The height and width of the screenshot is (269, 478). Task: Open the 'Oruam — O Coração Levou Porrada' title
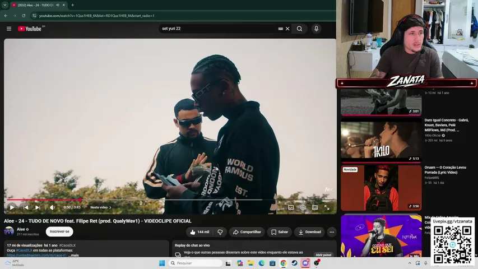(x=445, y=170)
